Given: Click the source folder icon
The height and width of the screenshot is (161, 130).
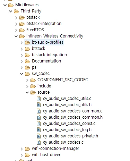Looking at the screenshot, I should pos(33,92).
